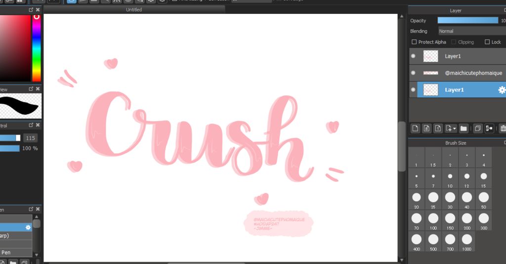Close the brush control panel
This screenshot has width=506, height=264.
pyautogui.click(x=38, y=125)
